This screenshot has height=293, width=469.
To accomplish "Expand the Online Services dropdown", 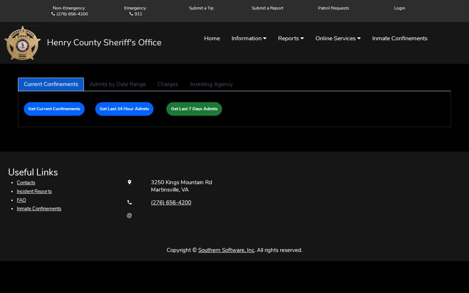I will pyautogui.click(x=338, y=38).
